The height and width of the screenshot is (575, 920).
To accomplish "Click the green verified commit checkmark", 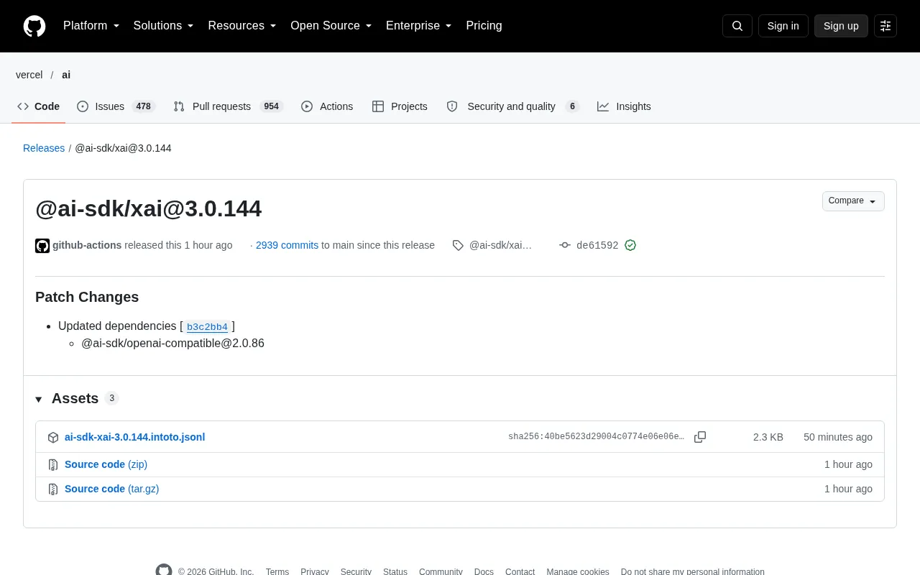I will point(630,245).
